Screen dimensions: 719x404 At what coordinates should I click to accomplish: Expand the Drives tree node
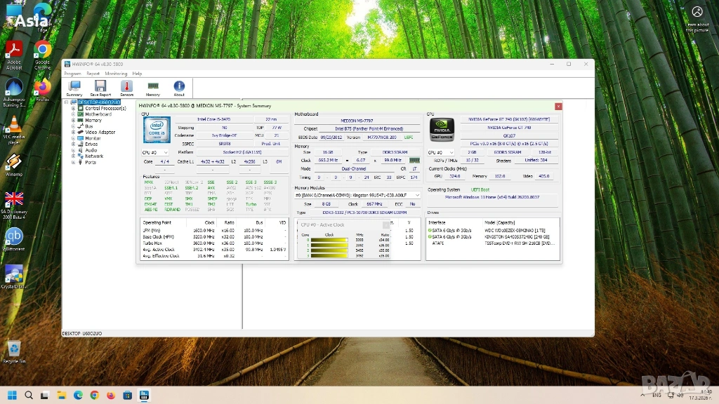pos(73,144)
